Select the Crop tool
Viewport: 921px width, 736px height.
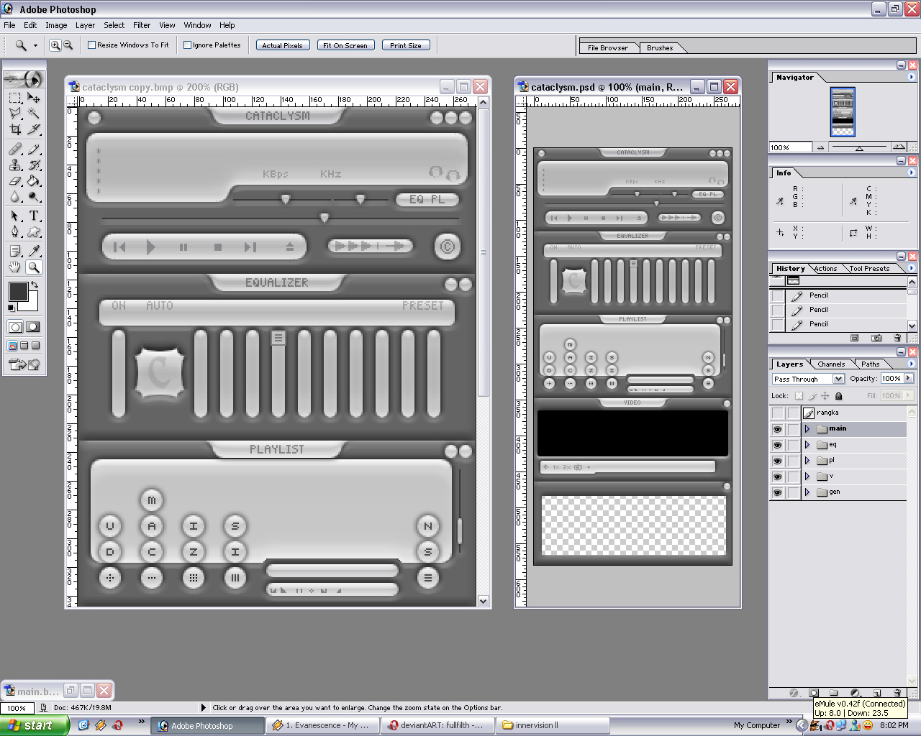15,129
